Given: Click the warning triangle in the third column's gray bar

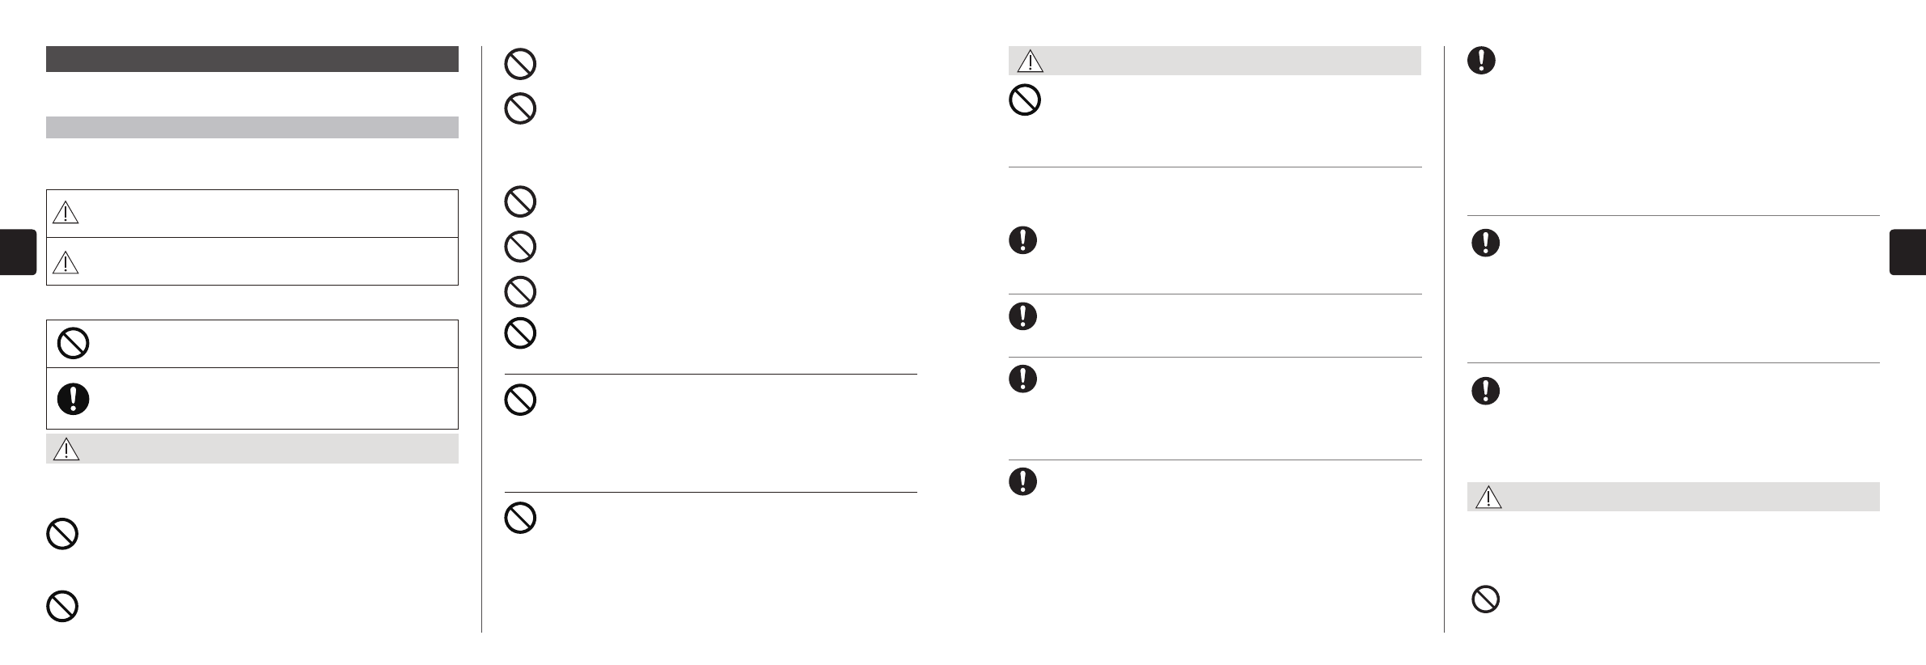Looking at the screenshot, I should pos(1030,61).
